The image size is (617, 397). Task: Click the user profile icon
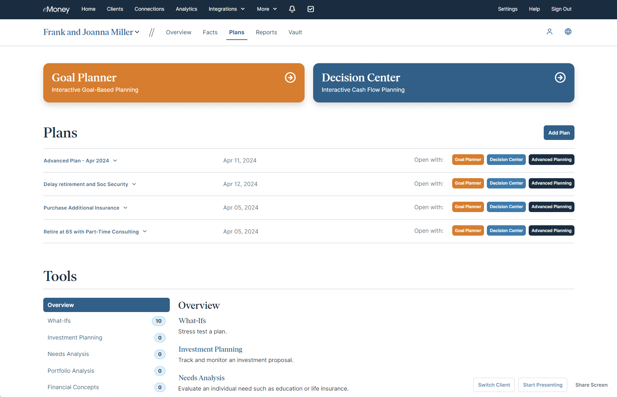coord(549,32)
